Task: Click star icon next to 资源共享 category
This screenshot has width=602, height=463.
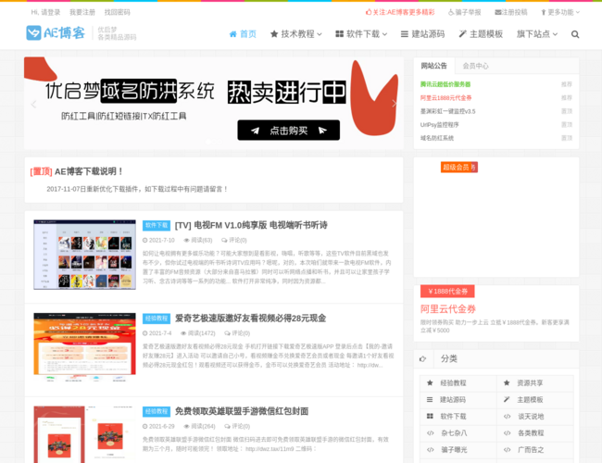Action: [x=507, y=382]
